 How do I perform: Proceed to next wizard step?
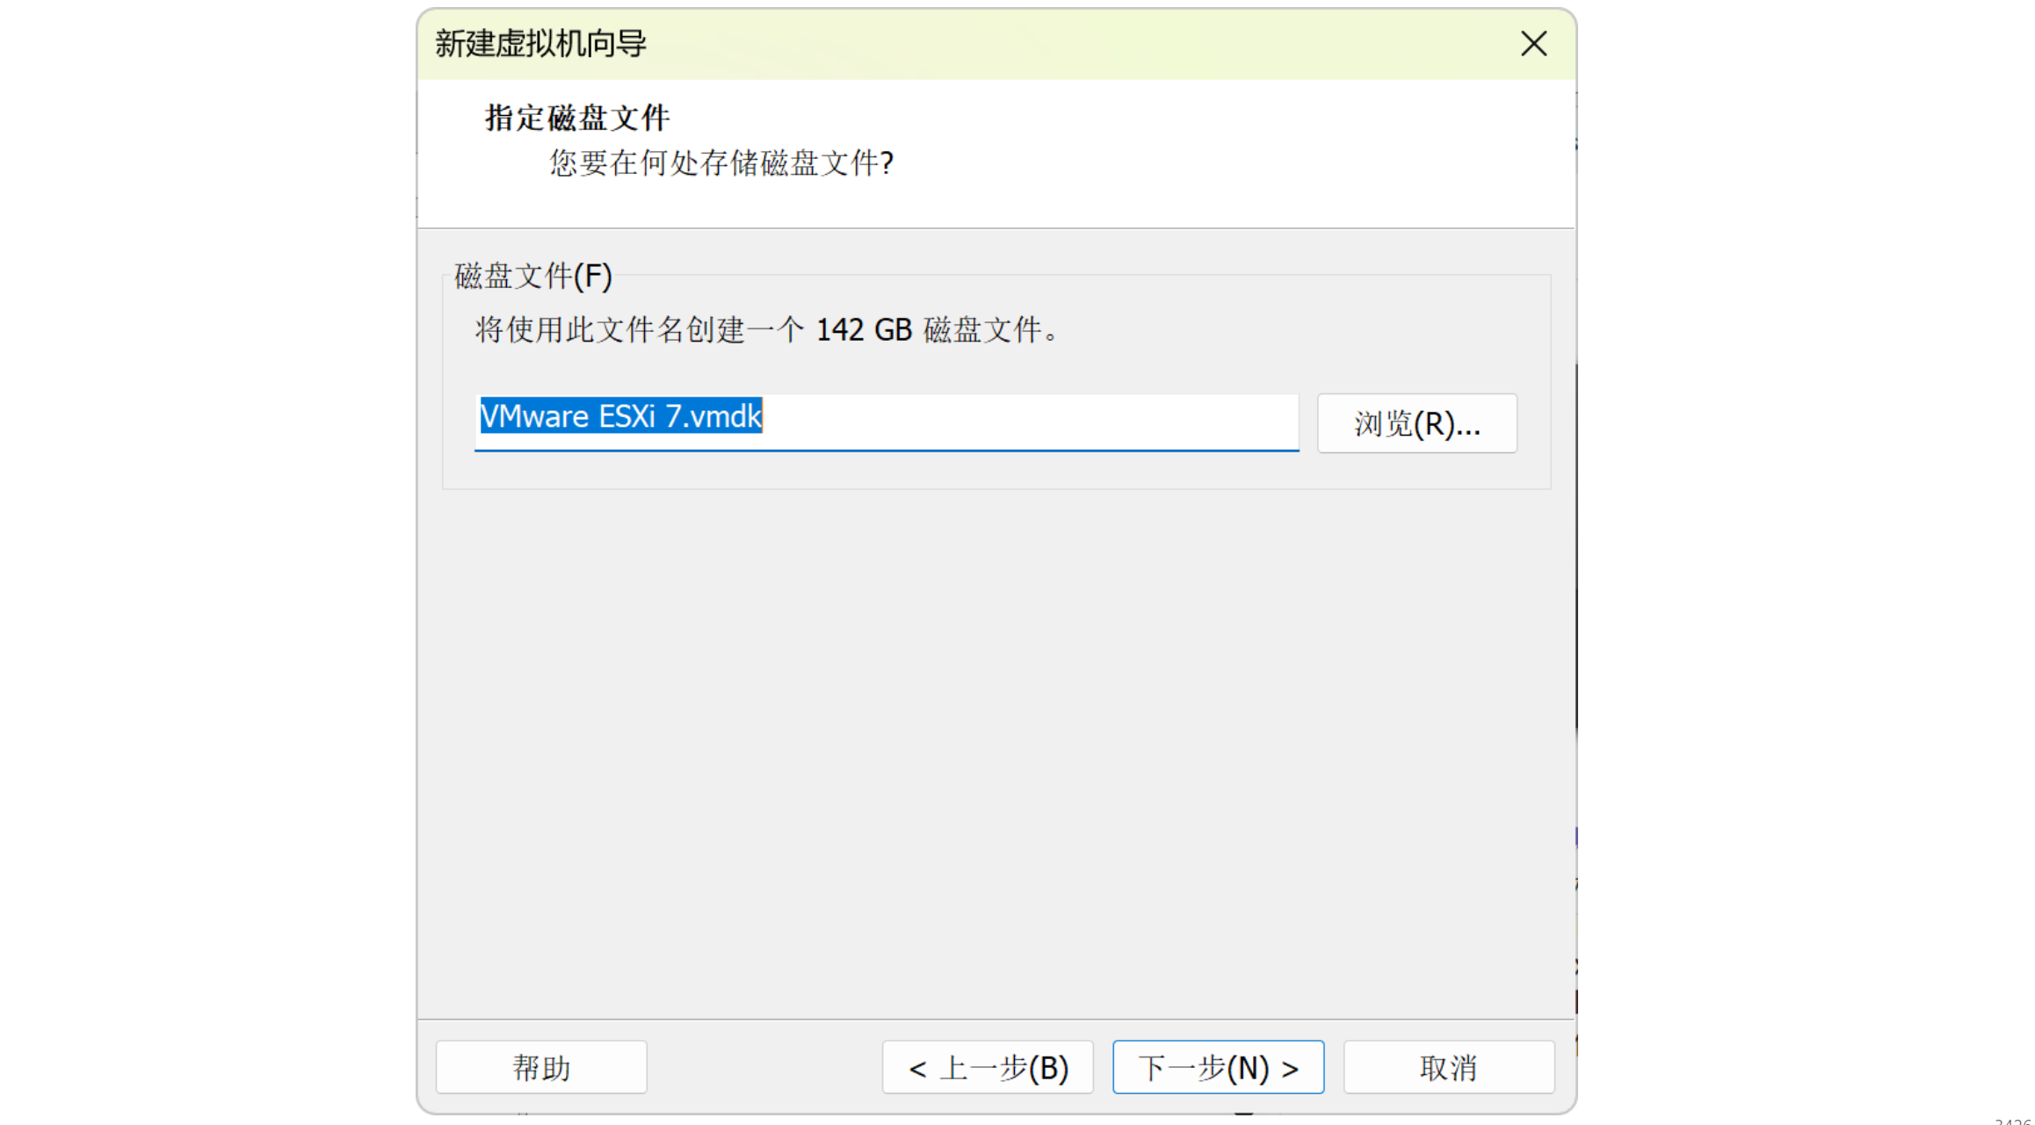(1218, 1067)
